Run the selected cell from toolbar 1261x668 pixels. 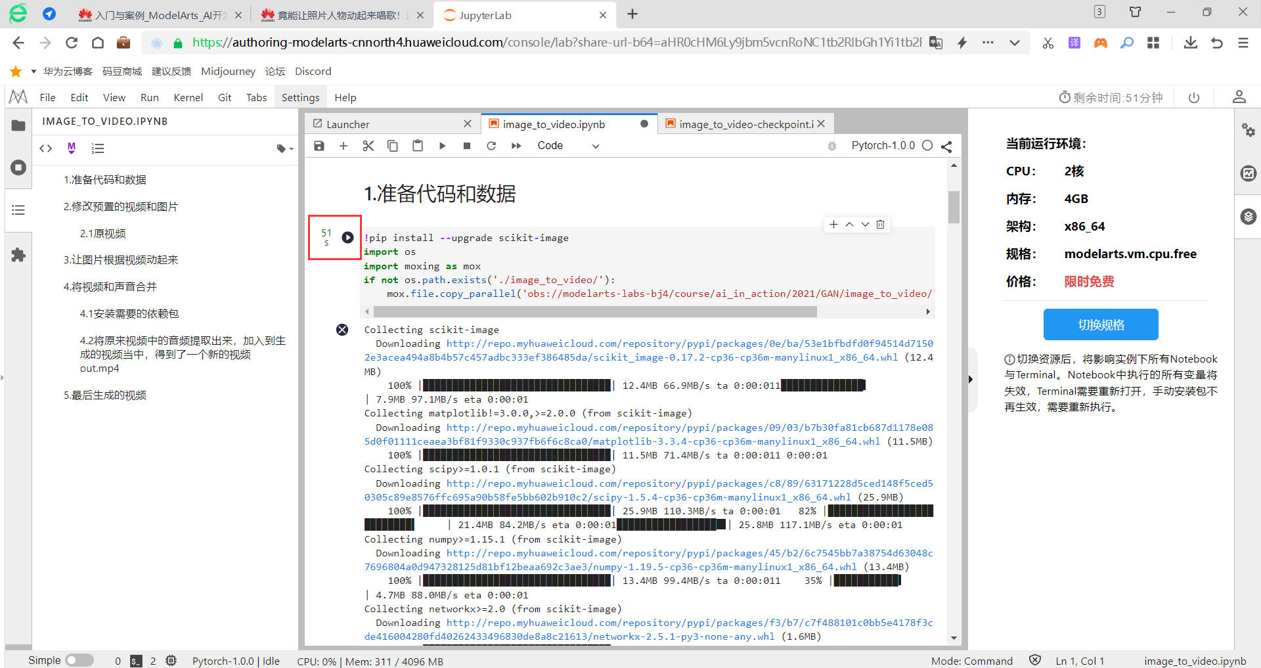point(442,146)
